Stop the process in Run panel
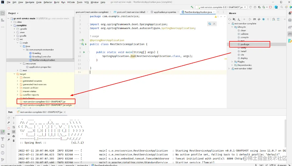This screenshot has height=166, width=292. click(8, 128)
